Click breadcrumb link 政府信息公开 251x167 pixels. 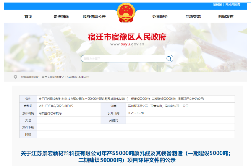(x=58, y=77)
